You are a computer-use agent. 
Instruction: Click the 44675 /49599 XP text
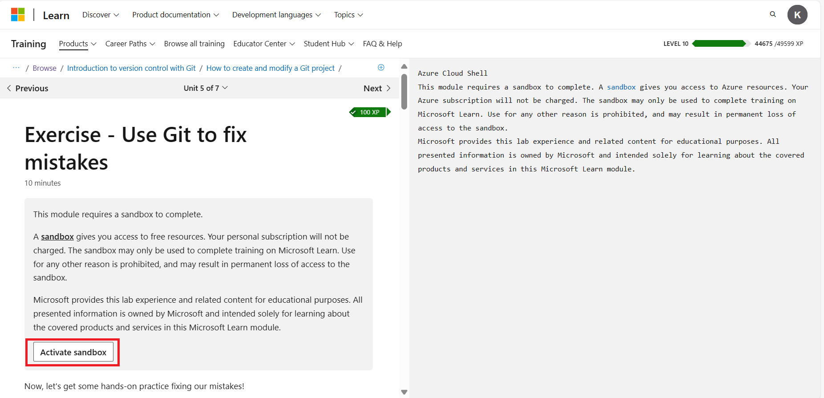[x=779, y=44]
